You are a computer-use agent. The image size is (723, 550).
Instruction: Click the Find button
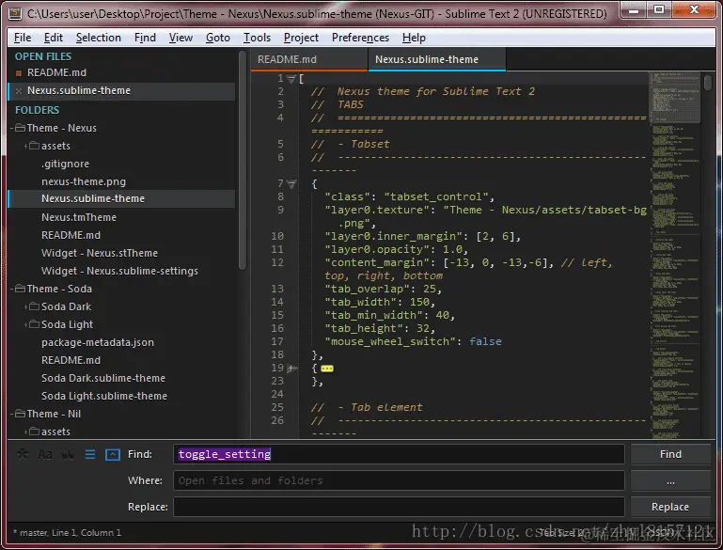coord(670,454)
